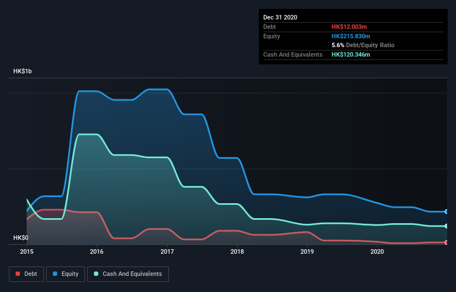Image resolution: width=456 pixels, height=292 pixels.
Task: Click the 2015 x-axis label
Action: pyautogui.click(x=27, y=251)
